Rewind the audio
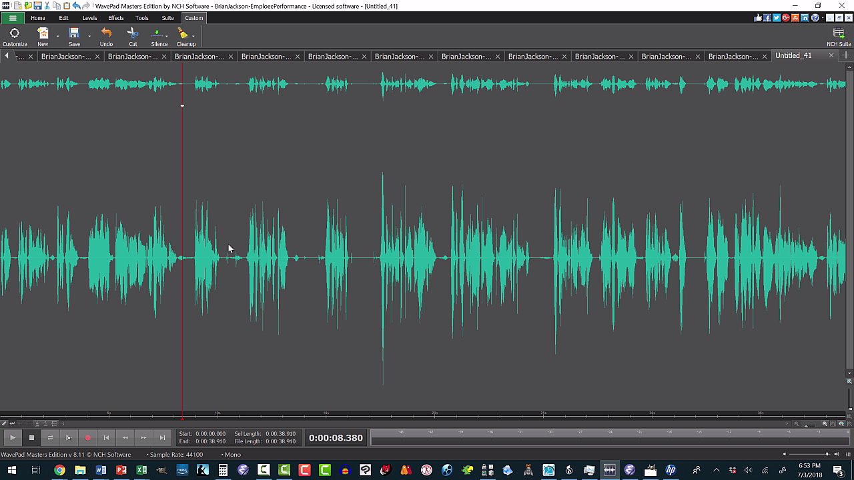Screen dimensions: 854x480 point(125,437)
